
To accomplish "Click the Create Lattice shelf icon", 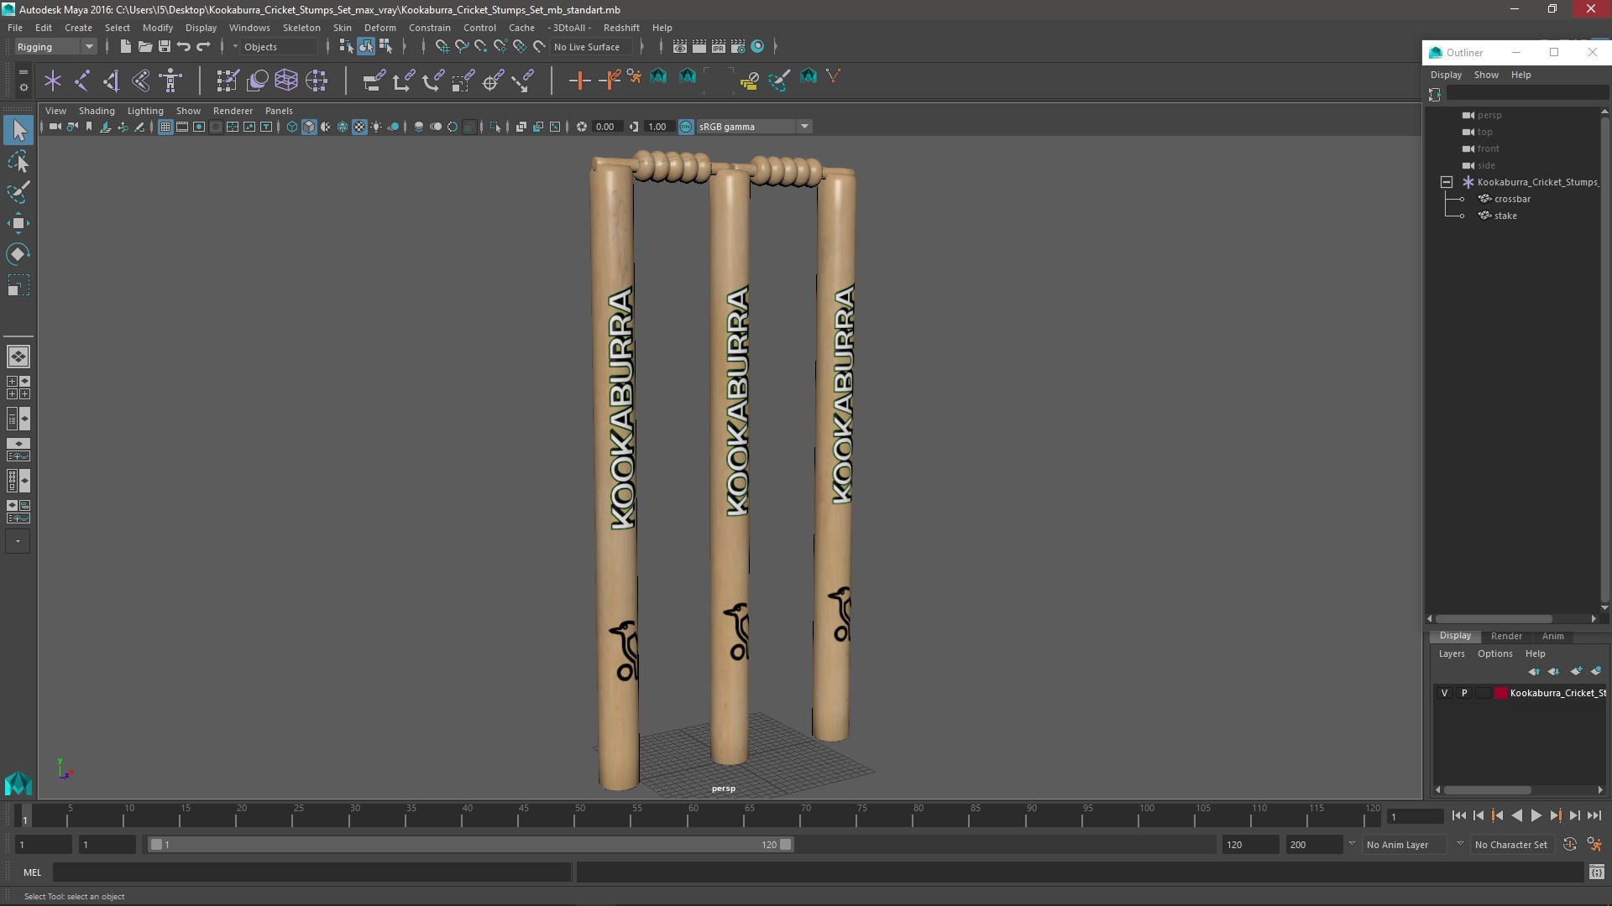I will click(x=286, y=81).
